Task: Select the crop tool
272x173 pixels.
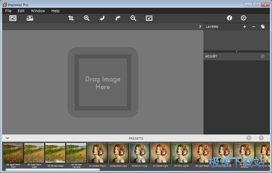Action: 71,18
